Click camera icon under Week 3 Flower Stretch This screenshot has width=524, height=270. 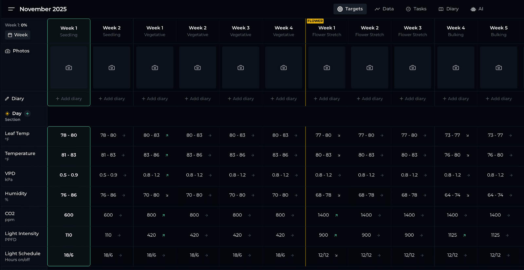coord(413,68)
